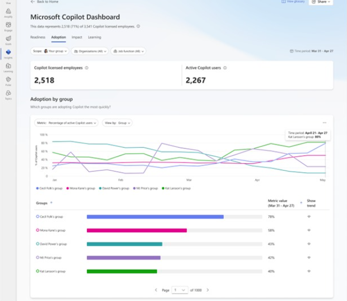Click Cecil Folk's group legend entry

tap(50, 188)
